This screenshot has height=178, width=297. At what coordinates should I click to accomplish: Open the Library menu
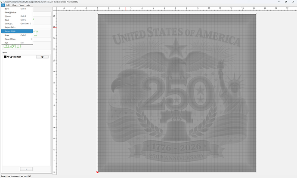point(15,5)
